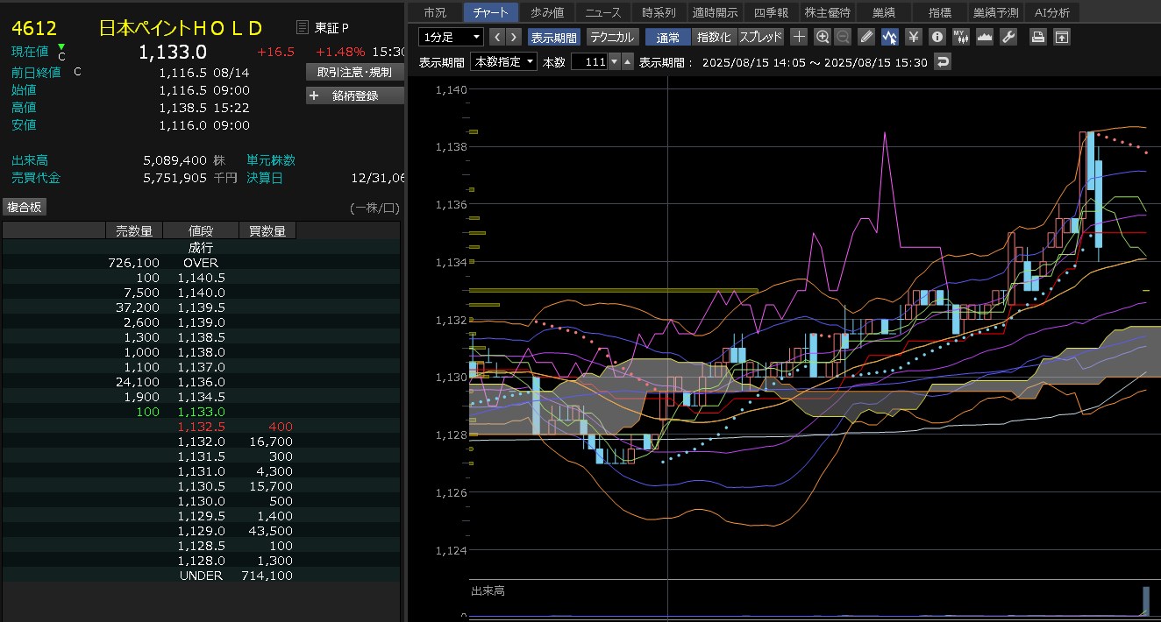The image size is (1161, 622).
Task: Select the pencil drawing tool
Action: (866, 37)
